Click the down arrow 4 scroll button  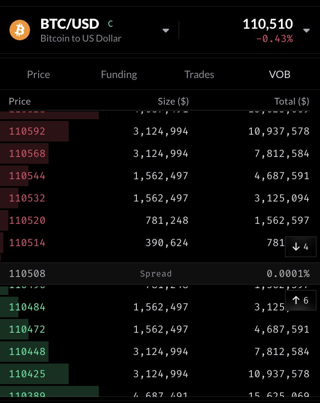click(x=300, y=247)
